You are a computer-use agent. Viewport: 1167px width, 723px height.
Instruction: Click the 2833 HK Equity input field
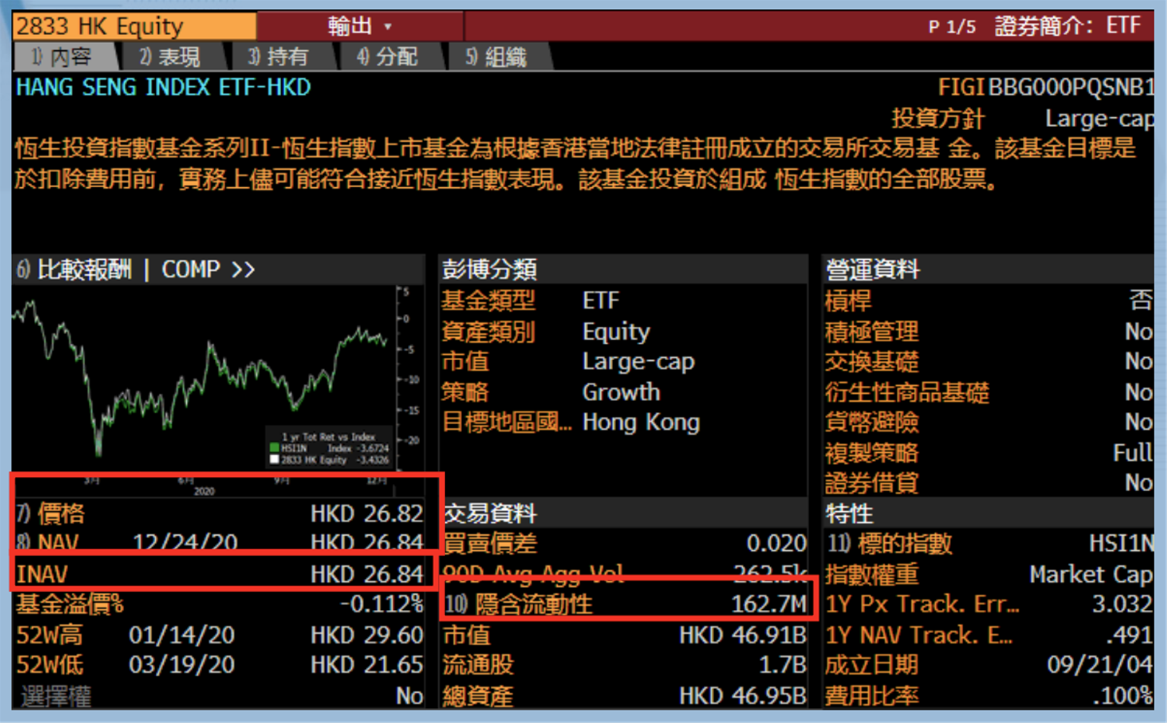134,26
